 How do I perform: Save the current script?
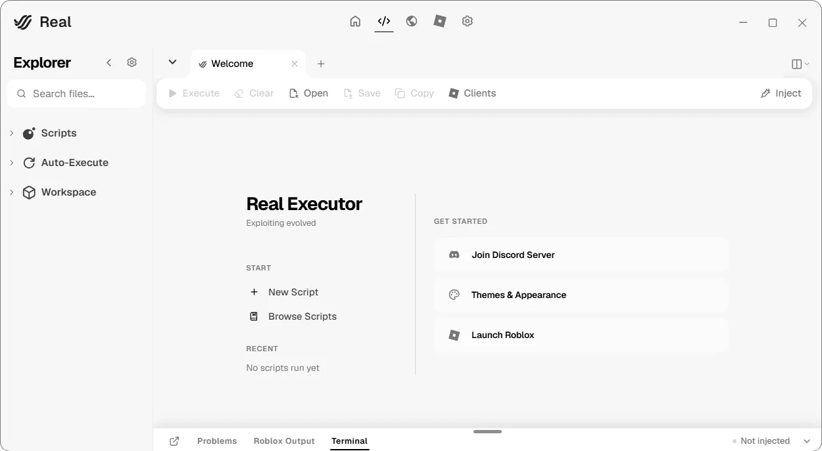tap(362, 93)
